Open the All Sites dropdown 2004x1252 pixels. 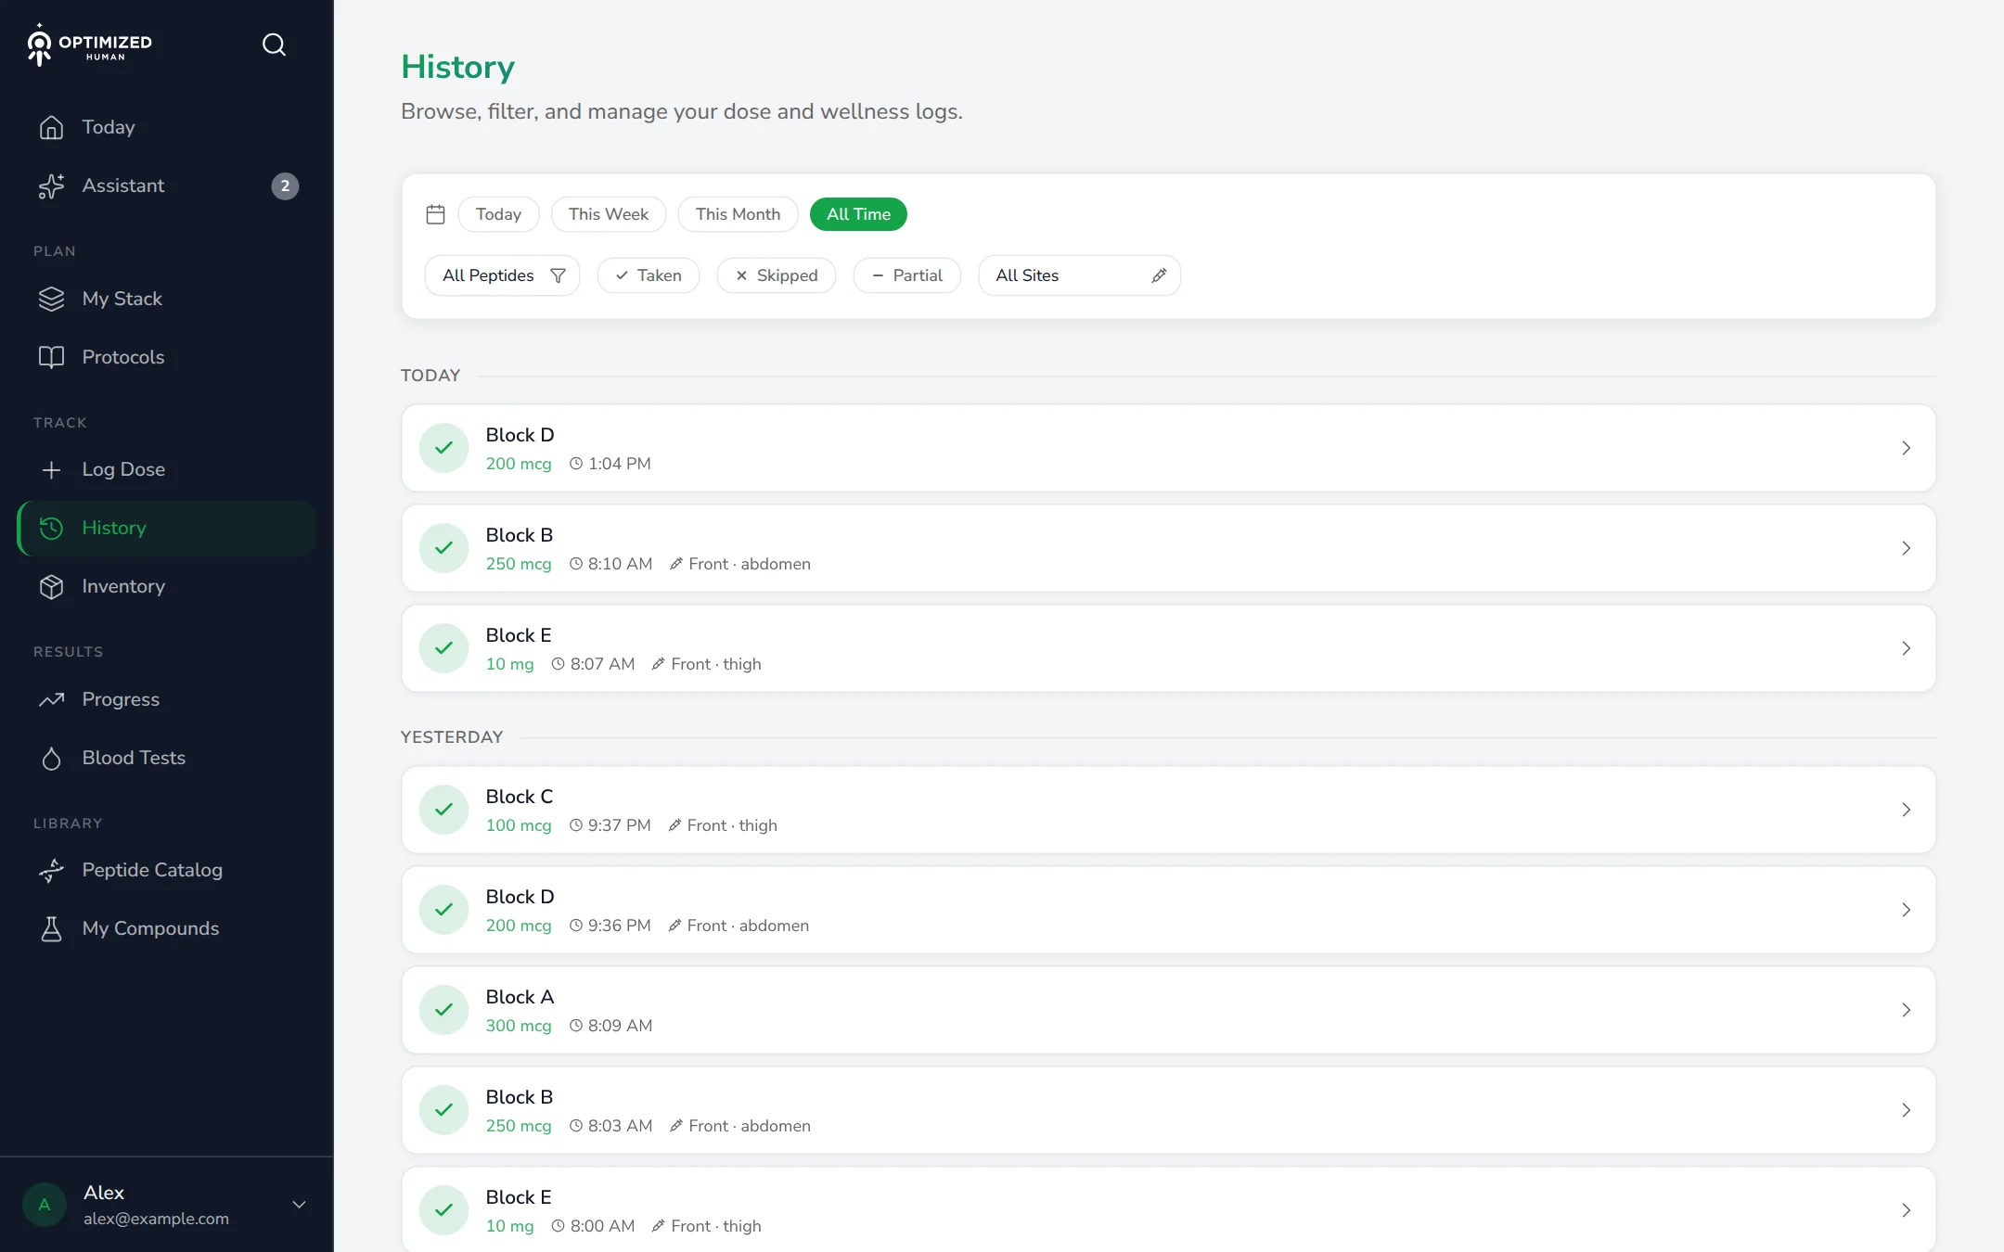pos(1080,275)
